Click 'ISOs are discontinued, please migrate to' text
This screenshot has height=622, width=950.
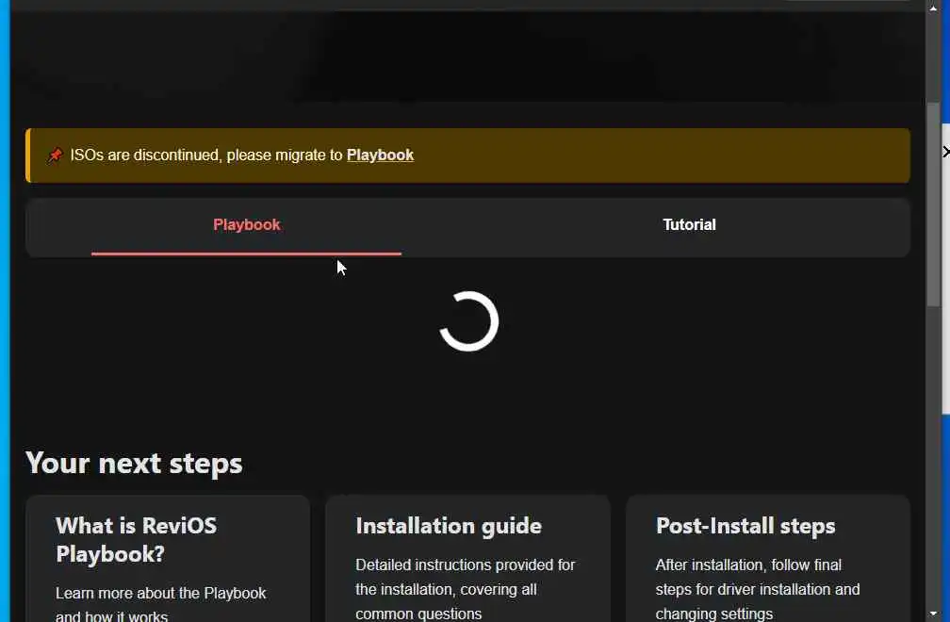click(x=206, y=155)
